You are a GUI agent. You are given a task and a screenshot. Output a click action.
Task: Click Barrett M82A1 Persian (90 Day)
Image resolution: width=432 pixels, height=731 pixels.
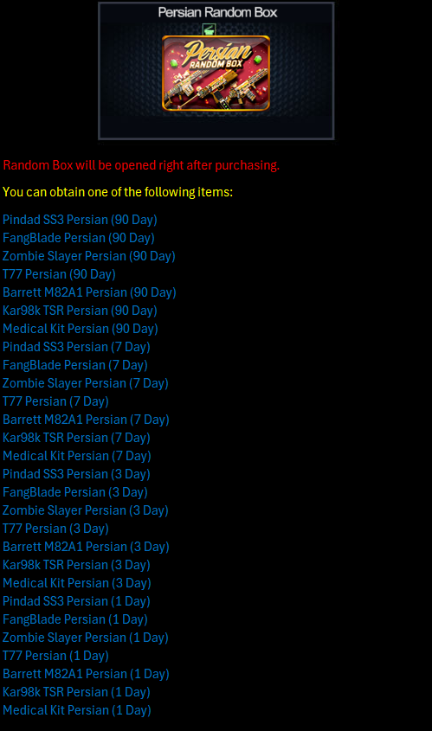[89, 292]
